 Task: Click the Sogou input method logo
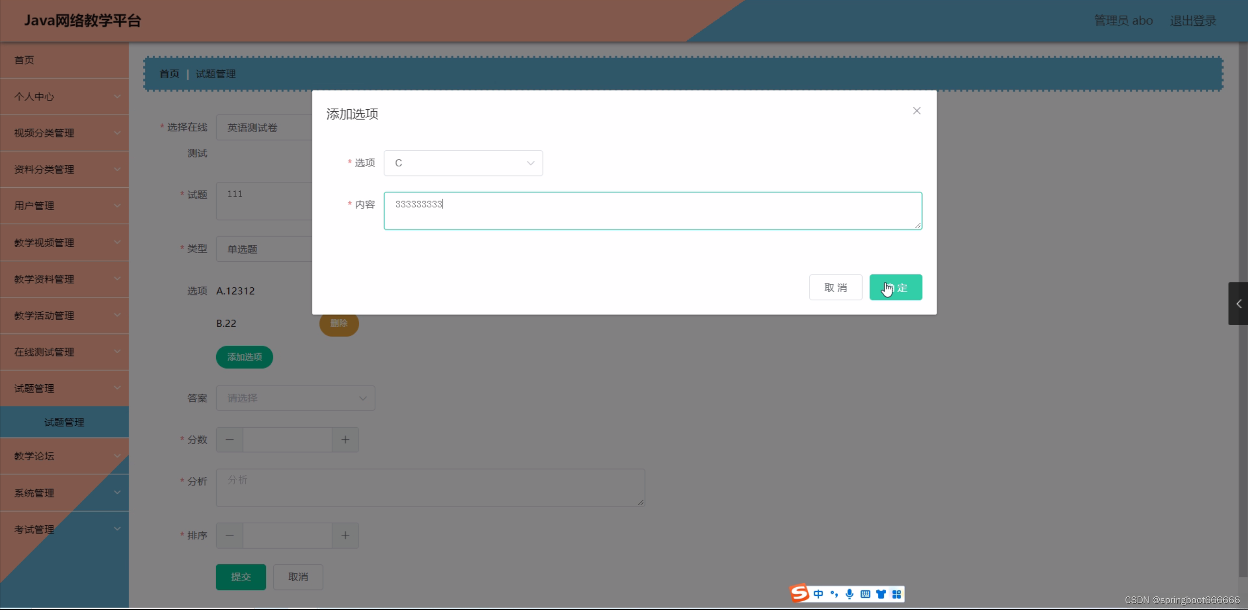pyautogui.click(x=799, y=593)
